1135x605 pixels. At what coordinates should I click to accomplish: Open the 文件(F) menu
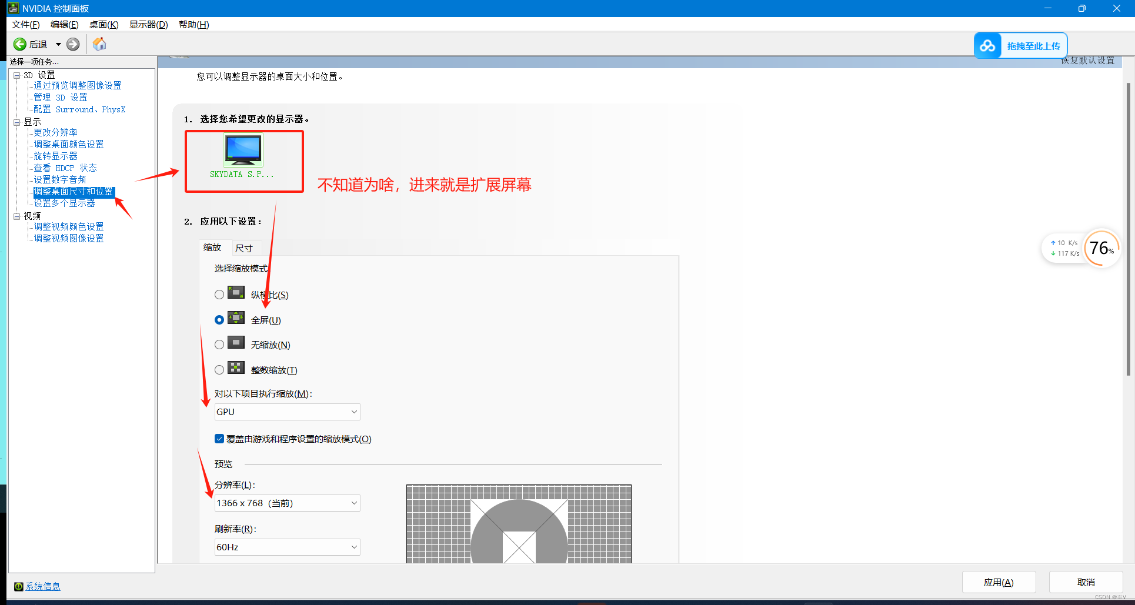coord(26,24)
